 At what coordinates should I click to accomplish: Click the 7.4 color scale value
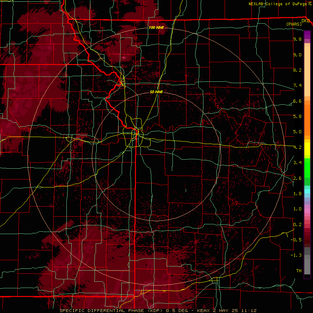click(297, 86)
